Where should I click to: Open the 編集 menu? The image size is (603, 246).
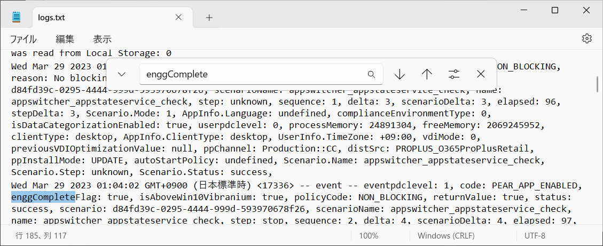tap(65, 39)
